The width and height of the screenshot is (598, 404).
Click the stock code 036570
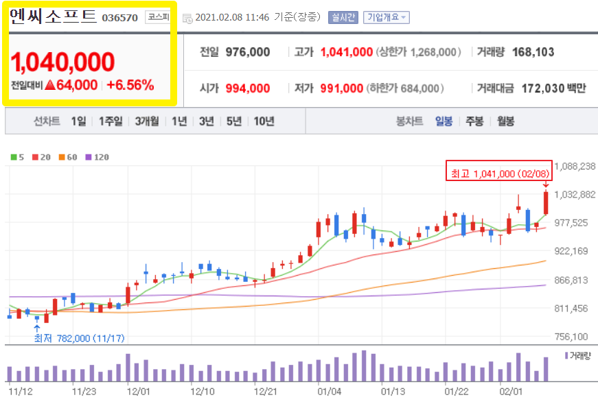(119, 18)
